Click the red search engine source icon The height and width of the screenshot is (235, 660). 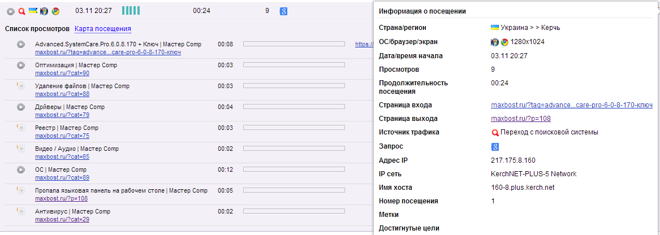tap(22, 11)
